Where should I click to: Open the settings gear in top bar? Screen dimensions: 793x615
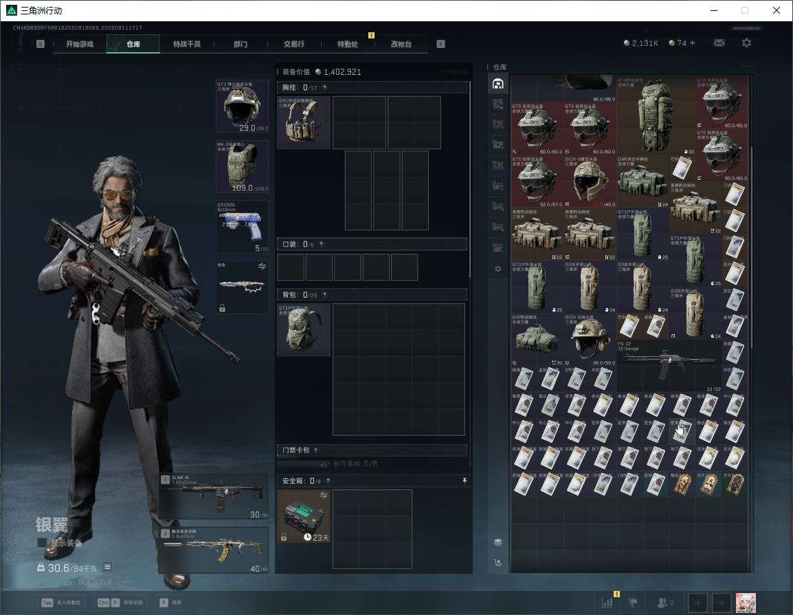point(746,43)
